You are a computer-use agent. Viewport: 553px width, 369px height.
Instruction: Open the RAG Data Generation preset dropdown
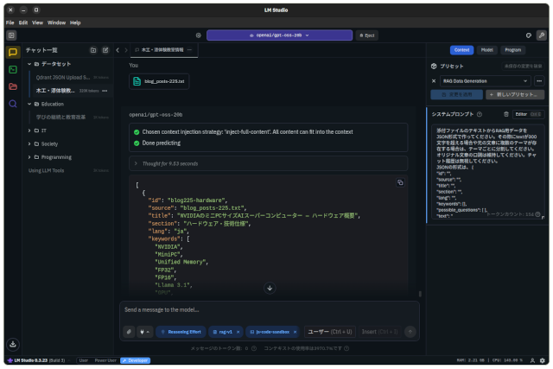486,81
